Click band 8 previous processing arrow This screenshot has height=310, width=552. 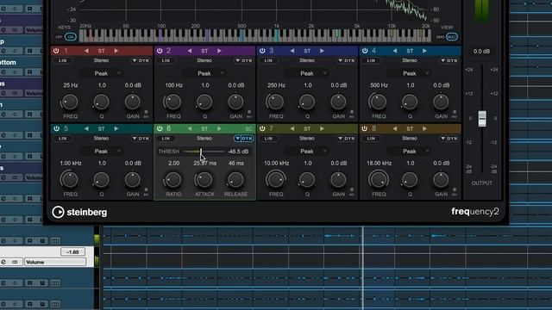click(x=395, y=128)
